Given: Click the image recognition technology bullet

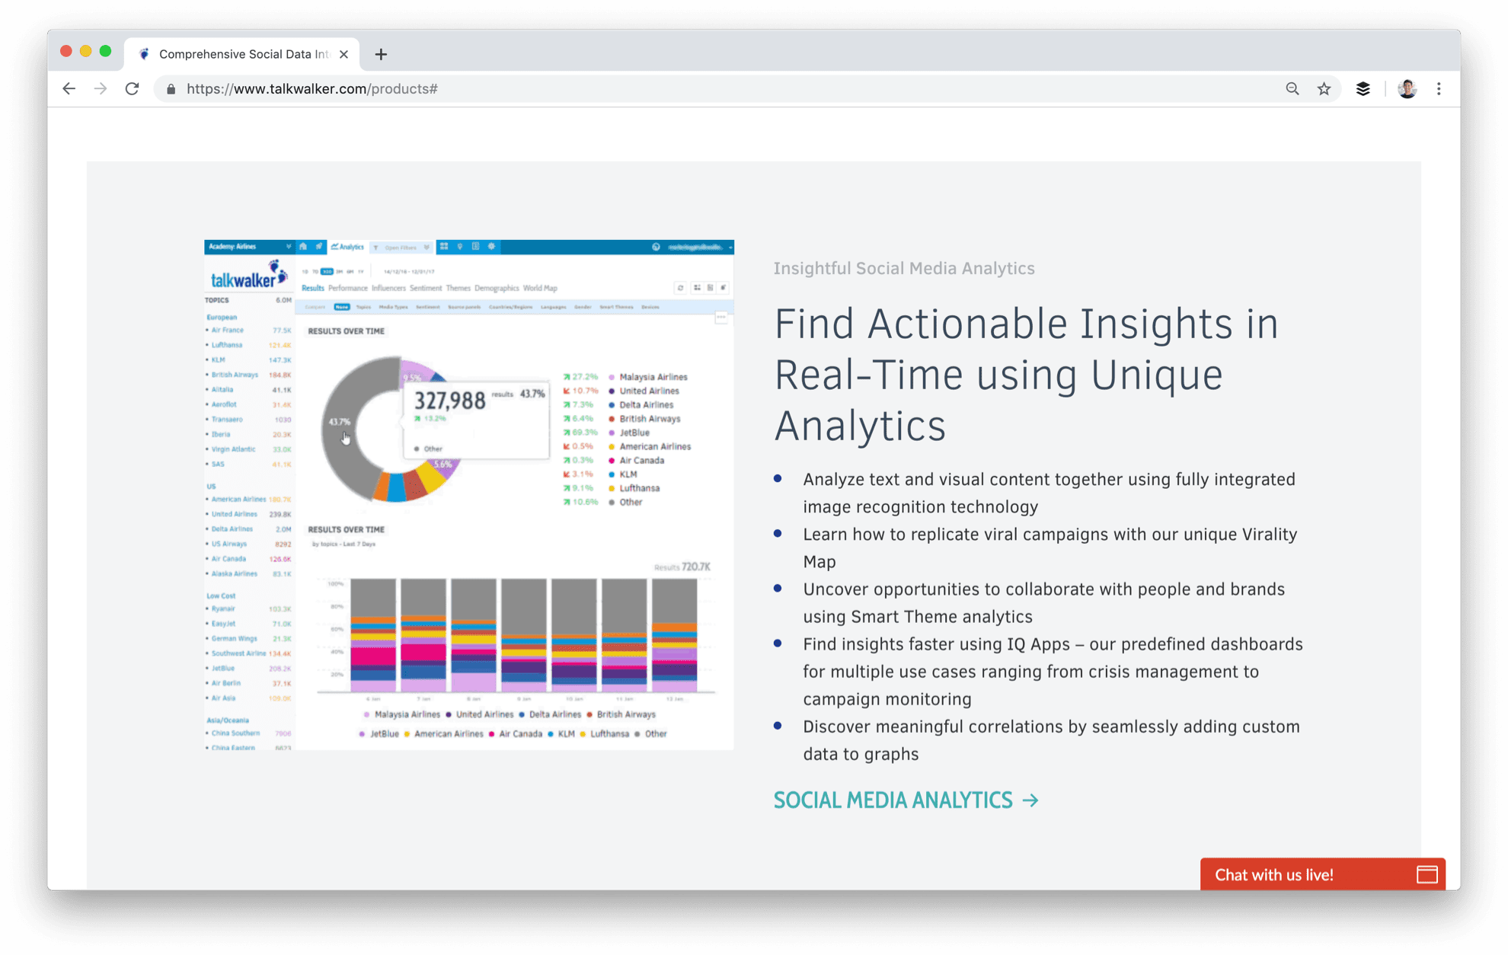Looking at the screenshot, I should (1049, 493).
